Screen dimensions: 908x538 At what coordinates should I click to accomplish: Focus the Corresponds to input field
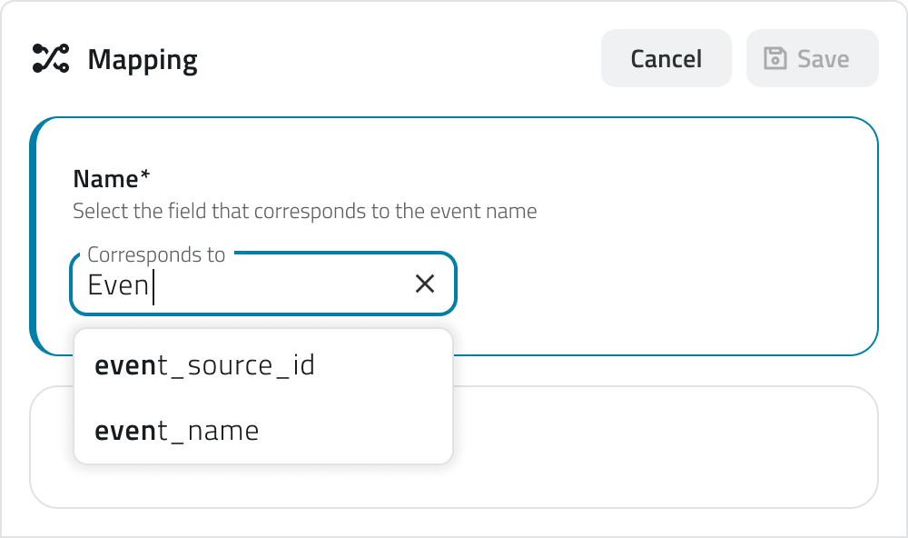coord(272,284)
